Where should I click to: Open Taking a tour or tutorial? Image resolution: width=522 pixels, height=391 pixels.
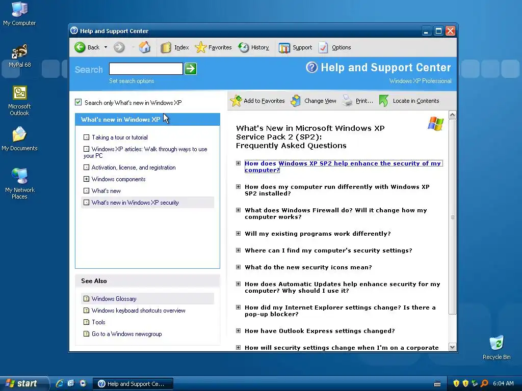(x=119, y=137)
